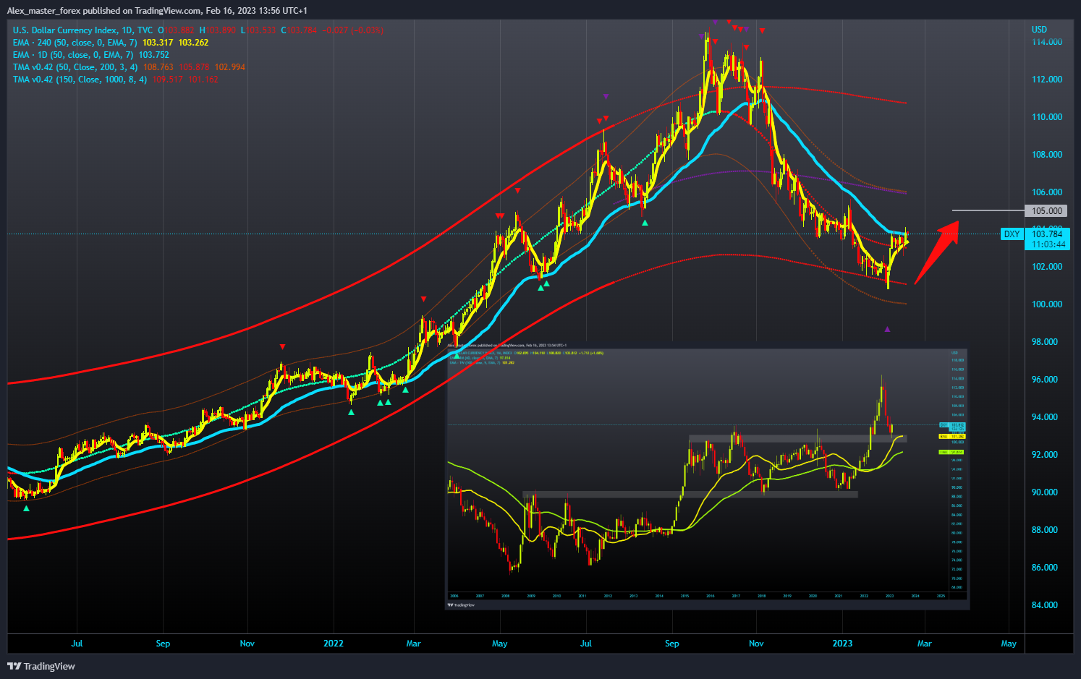Click the 108.000 price axis label
The height and width of the screenshot is (679, 1081).
[1047, 155]
